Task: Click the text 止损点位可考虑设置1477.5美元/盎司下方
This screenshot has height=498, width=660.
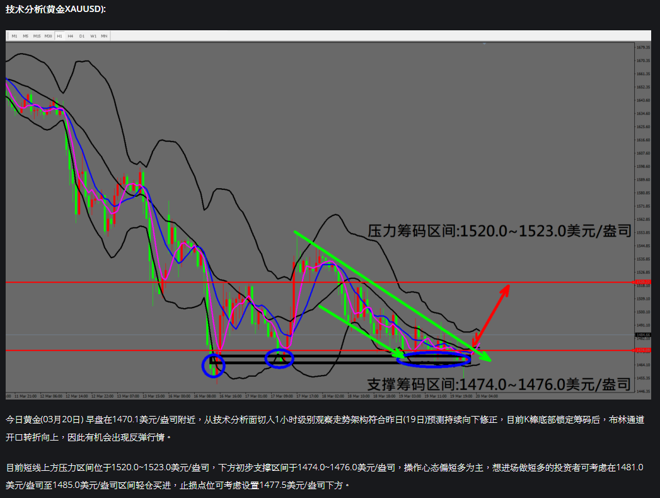Action: [262, 485]
